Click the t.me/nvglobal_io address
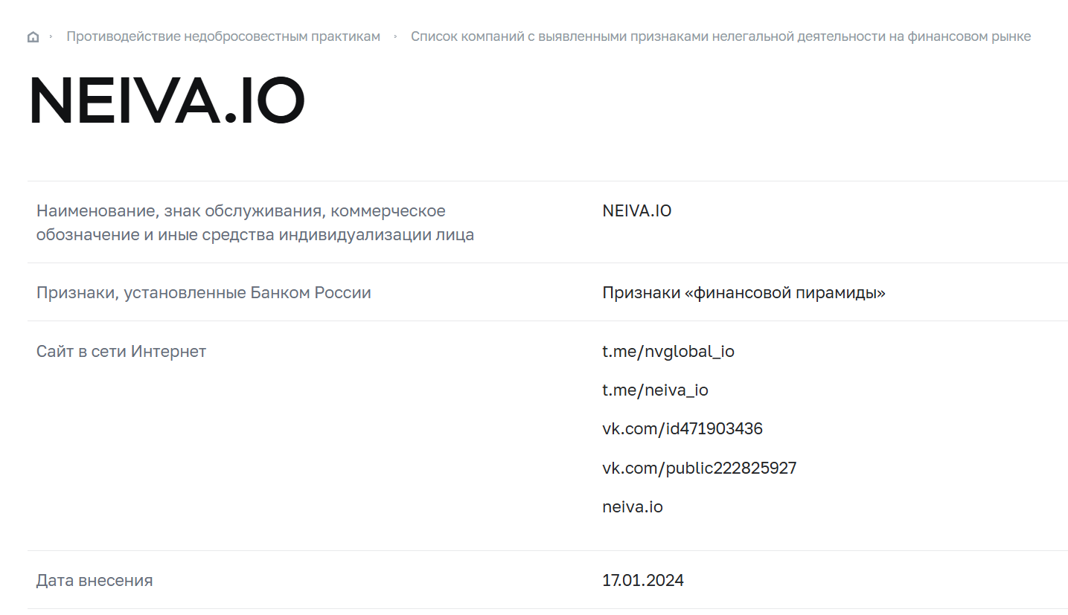This screenshot has height=615, width=1068. 668,352
